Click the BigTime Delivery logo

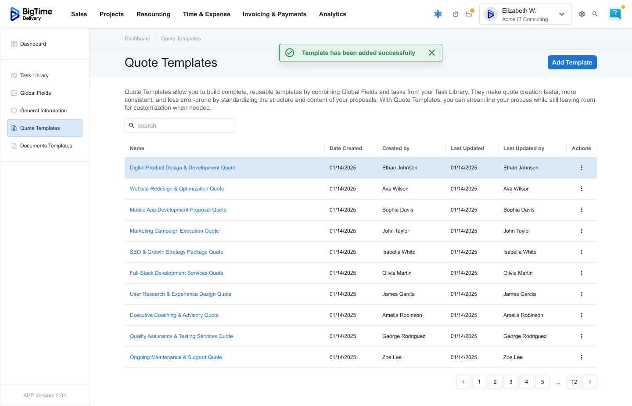[32, 14]
